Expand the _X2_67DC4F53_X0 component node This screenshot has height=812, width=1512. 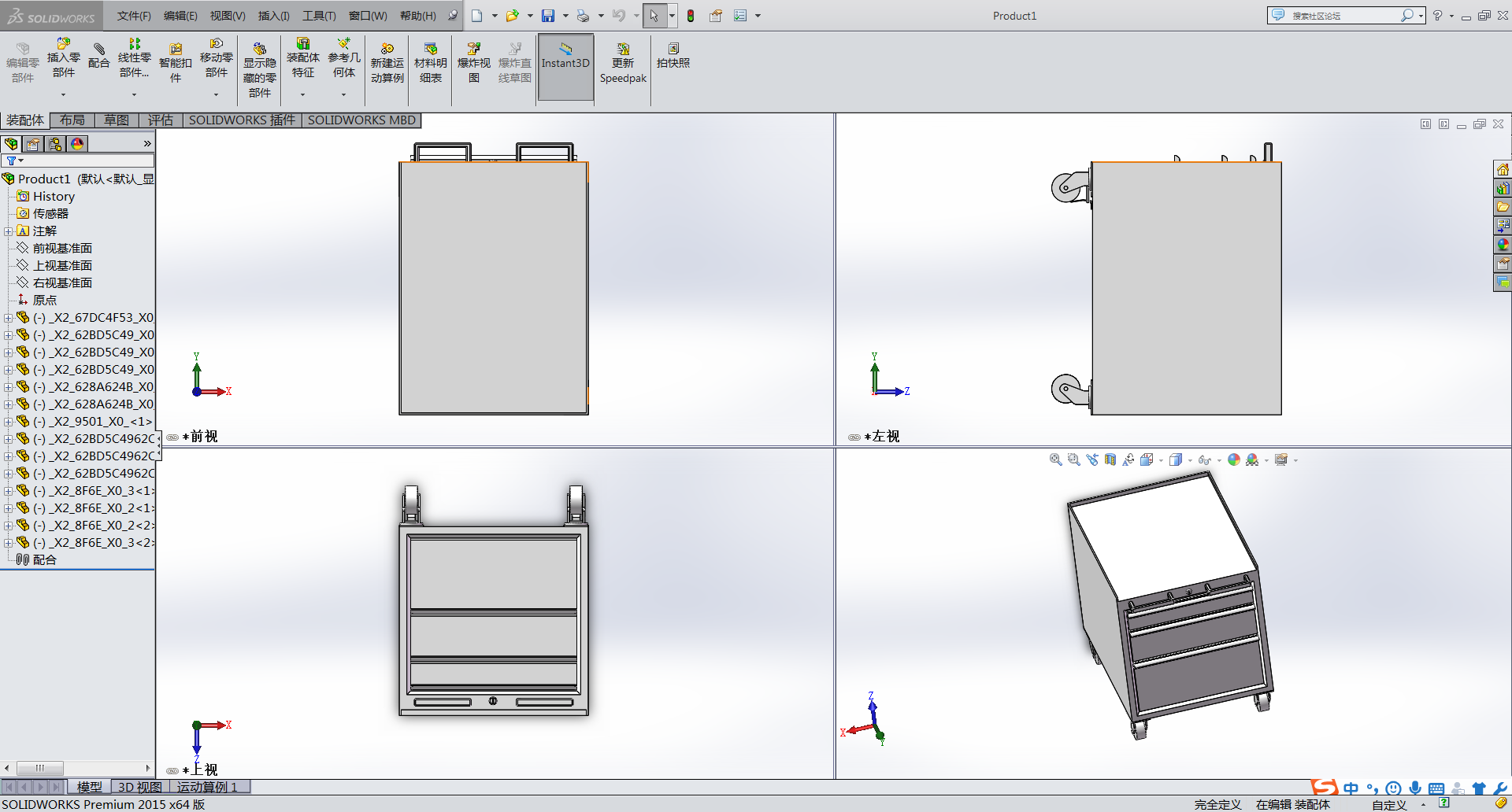coord(8,318)
